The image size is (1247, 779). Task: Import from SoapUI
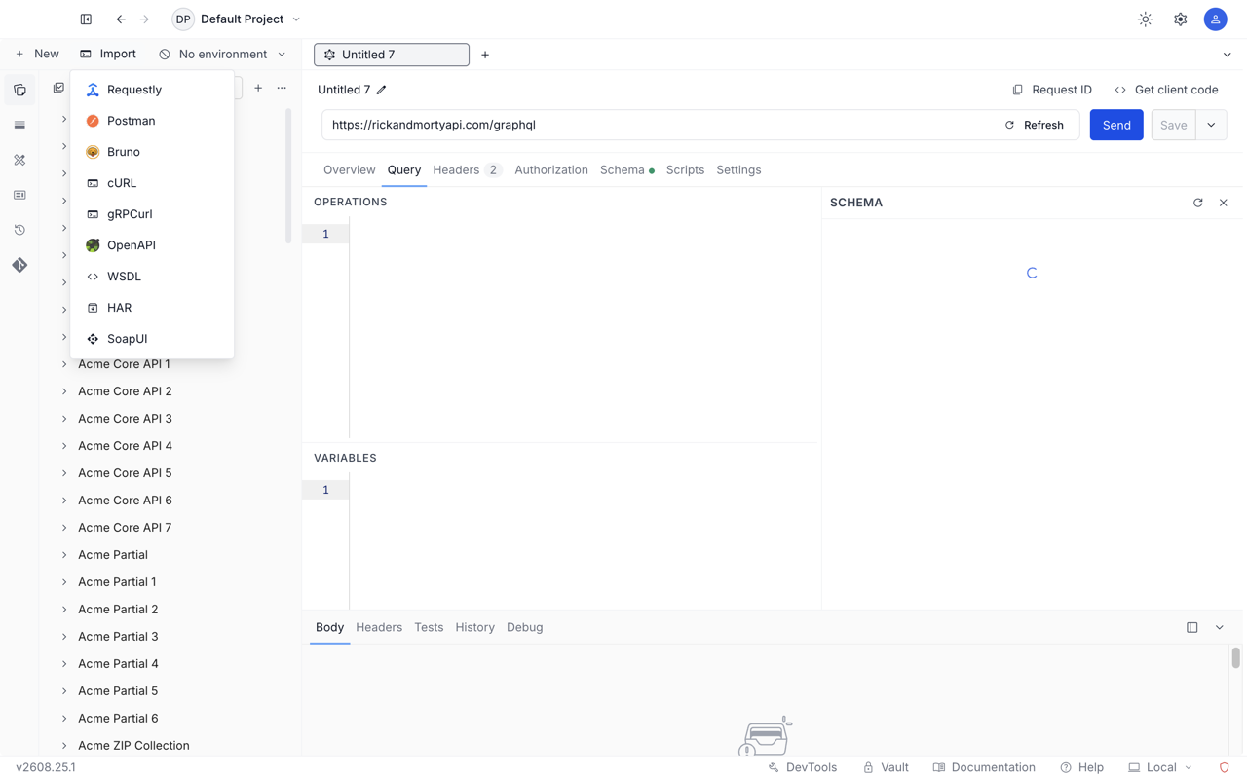click(x=152, y=339)
